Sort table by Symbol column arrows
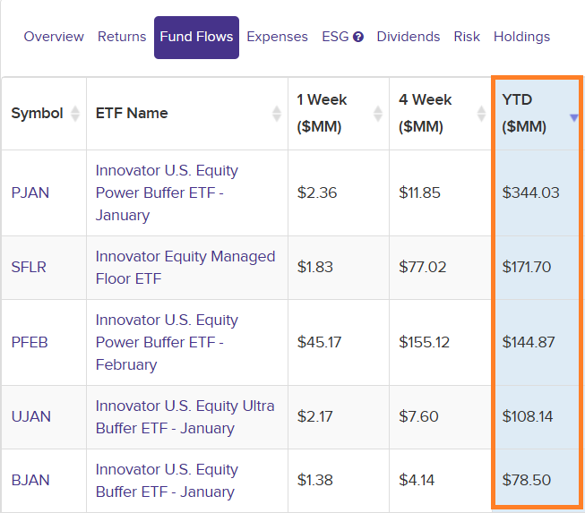This screenshot has width=585, height=513. [75, 114]
